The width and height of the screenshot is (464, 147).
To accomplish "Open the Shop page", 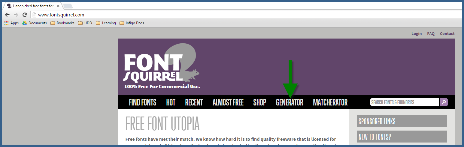I will (260, 102).
